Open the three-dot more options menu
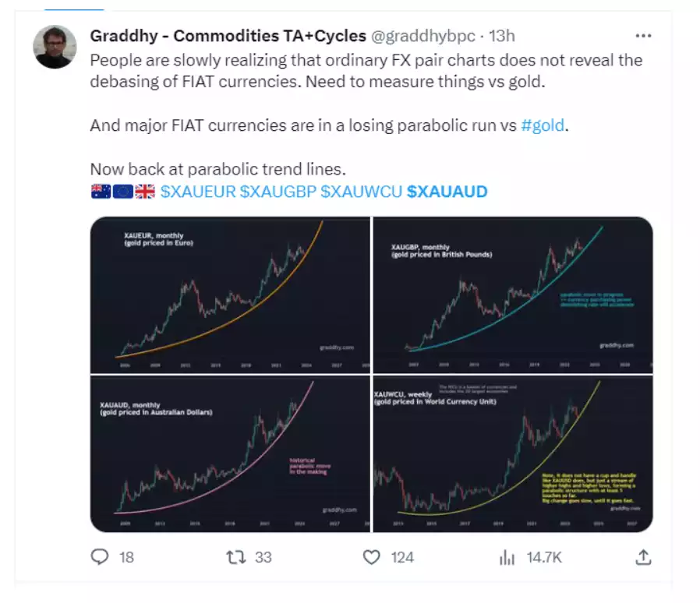700x603 pixels. point(643,36)
